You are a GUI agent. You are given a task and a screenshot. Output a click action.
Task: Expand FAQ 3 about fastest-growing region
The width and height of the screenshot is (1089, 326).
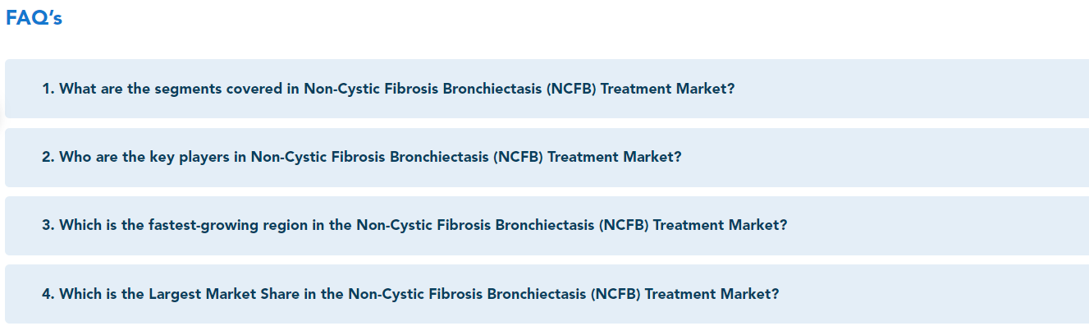[x=547, y=225]
